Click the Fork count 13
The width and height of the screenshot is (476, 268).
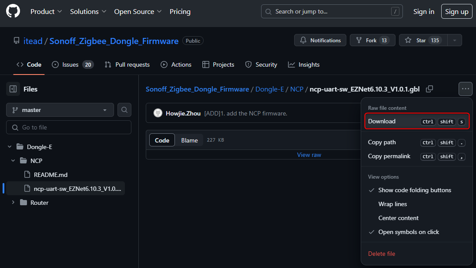point(384,40)
